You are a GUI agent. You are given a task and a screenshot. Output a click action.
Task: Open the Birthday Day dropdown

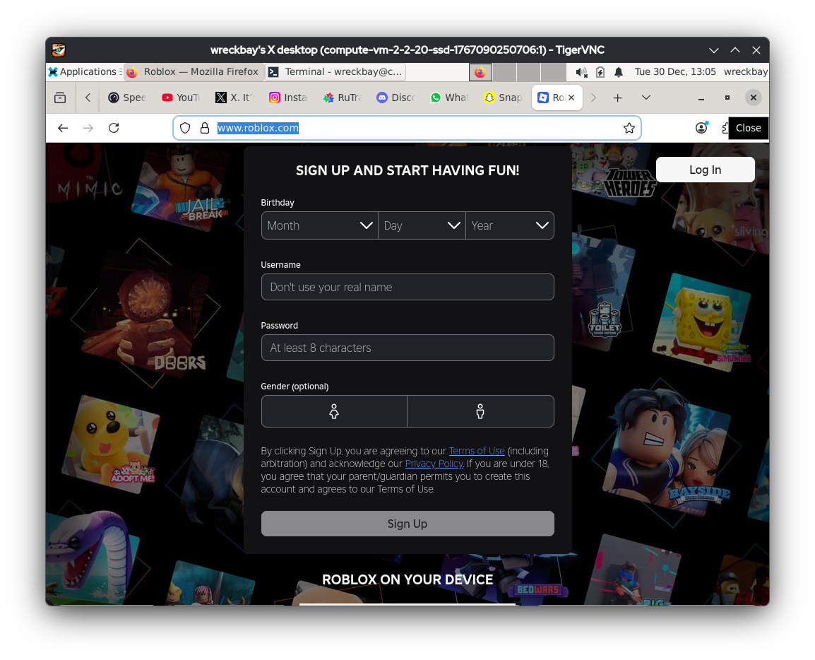click(422, 225)
